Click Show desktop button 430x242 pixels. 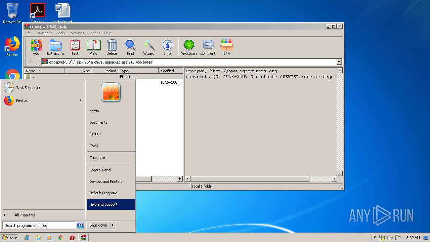pos(426,238)
